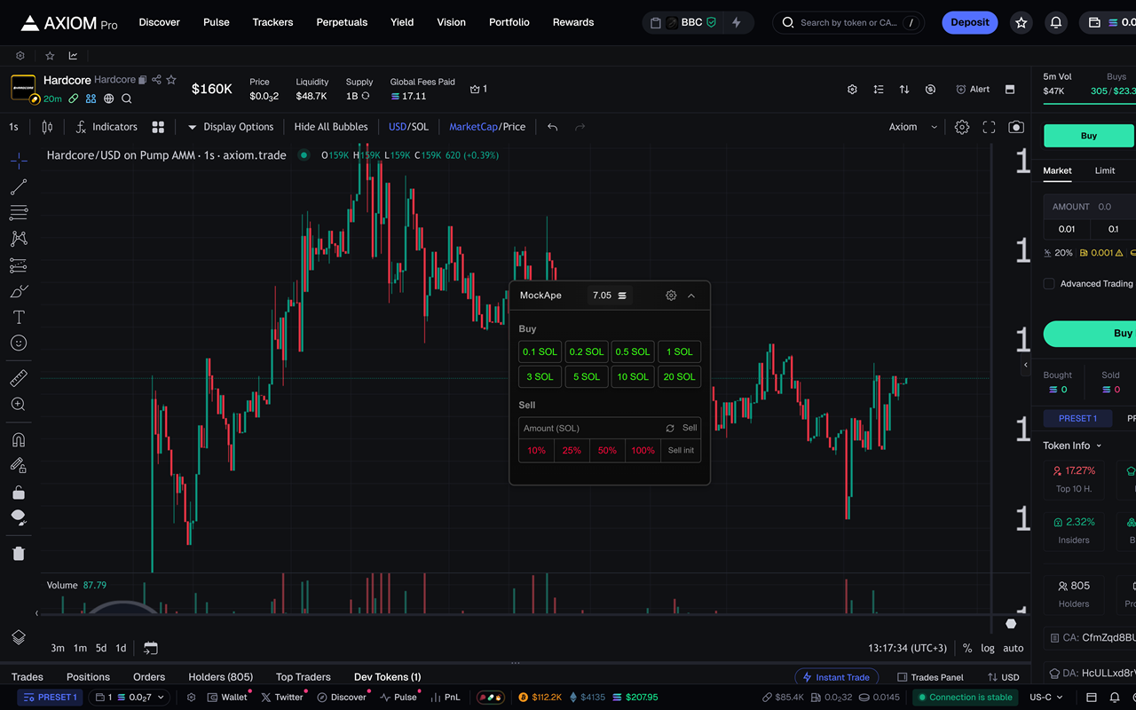Toggle auto scale on chart
1136x710 pixels.
tap(1014, 648)
